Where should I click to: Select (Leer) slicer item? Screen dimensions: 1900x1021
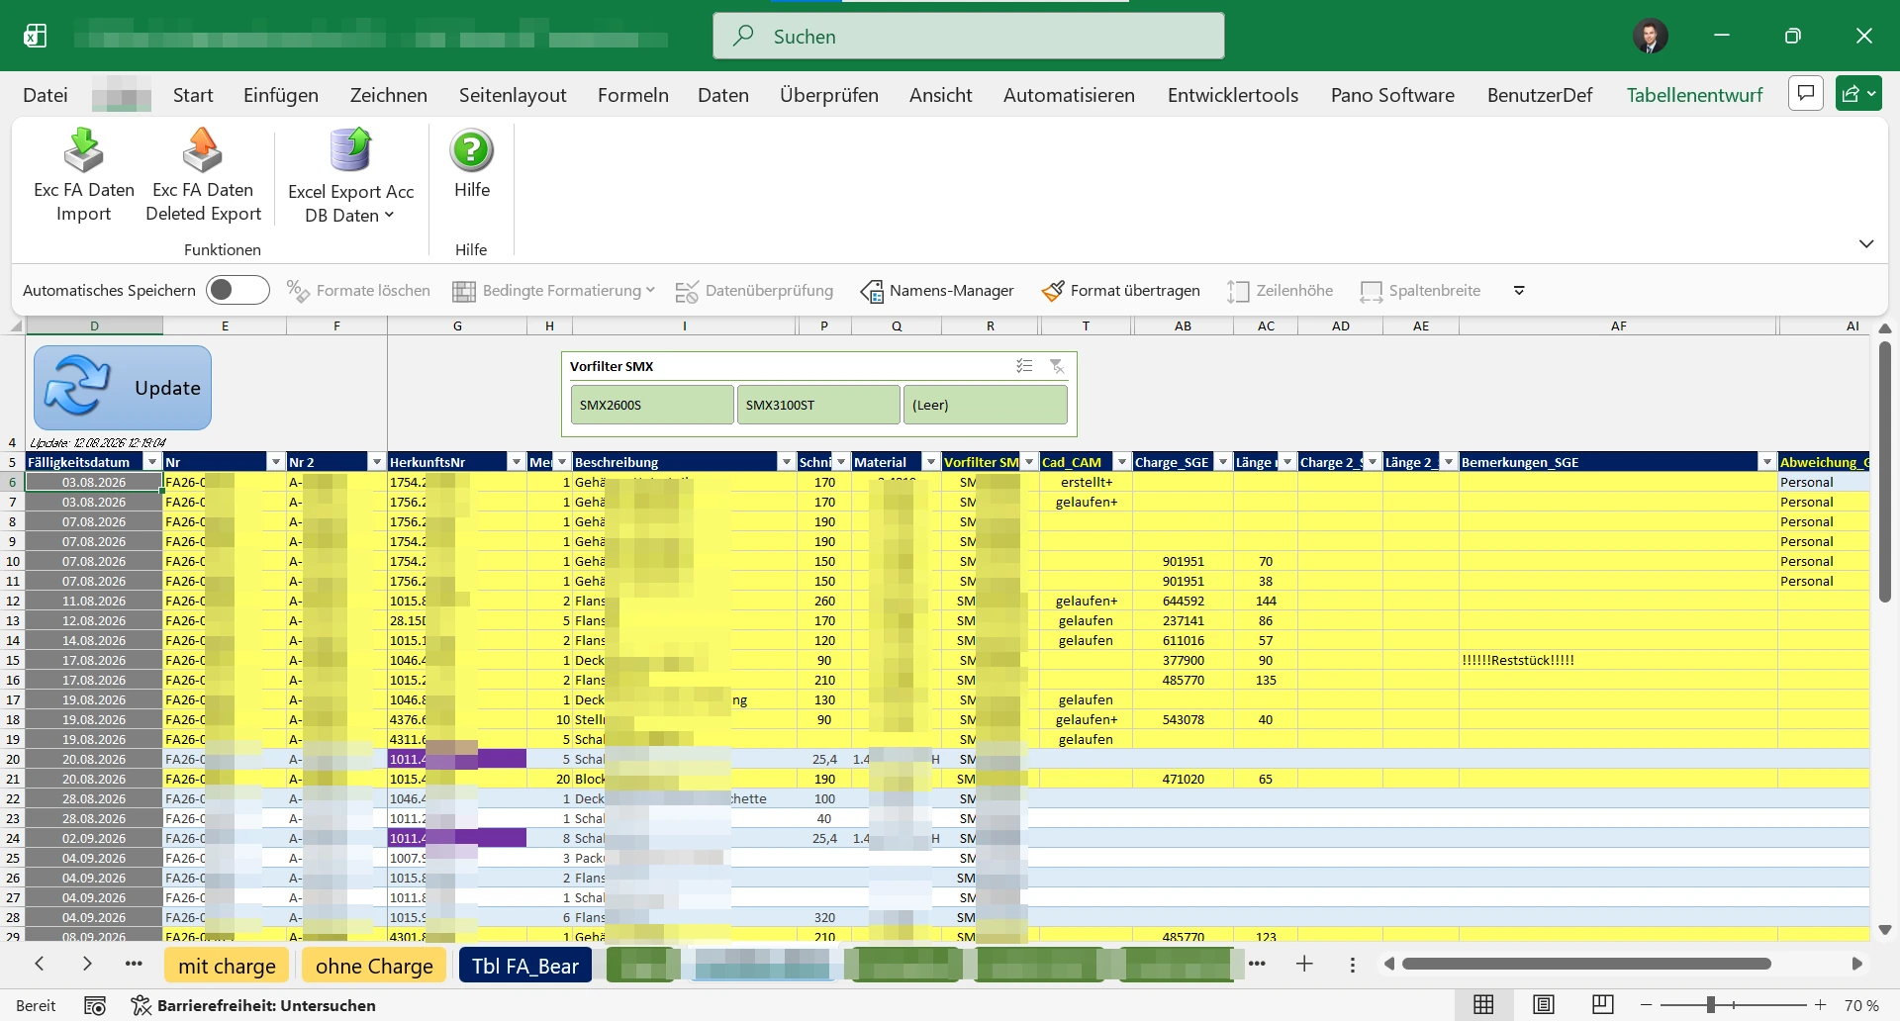pyautogui.click(x=986, y=405)
